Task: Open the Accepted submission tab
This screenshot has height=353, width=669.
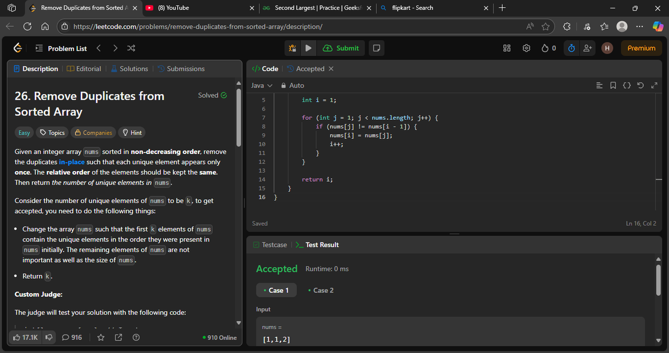Action: (306, 69)
